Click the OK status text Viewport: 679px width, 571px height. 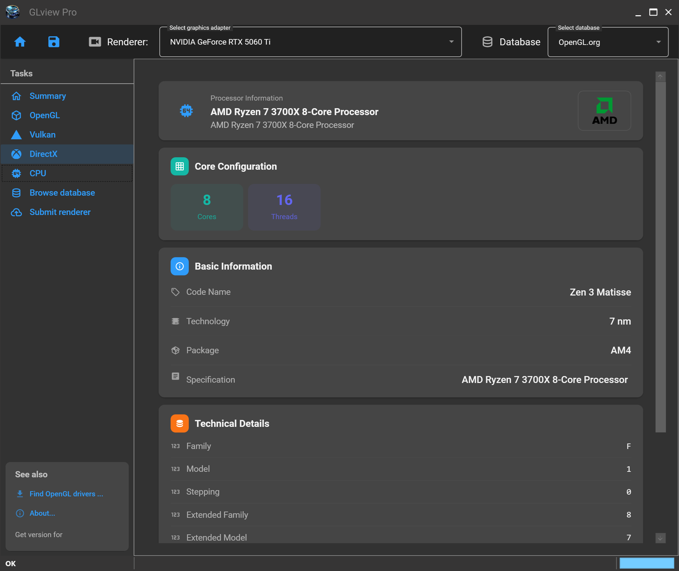pos(11,563)
